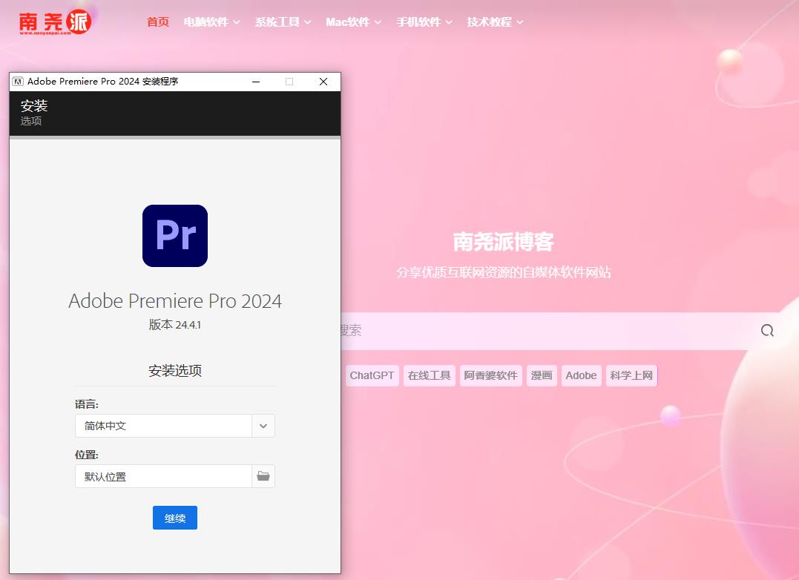Click the folder browse icon for install location

pos(263,476)
